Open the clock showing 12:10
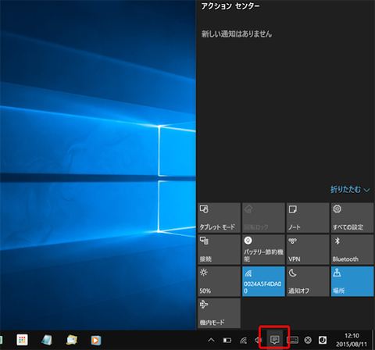The height and width of the screenshot is (350, 375). [x=352, y=340]
